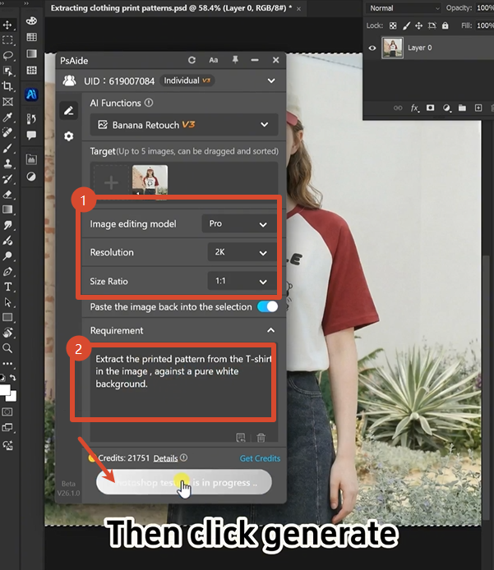This screenshot has width=494, height=570.
Task: Toggle Quick Mask mode
Action: [x=7, y=411]
